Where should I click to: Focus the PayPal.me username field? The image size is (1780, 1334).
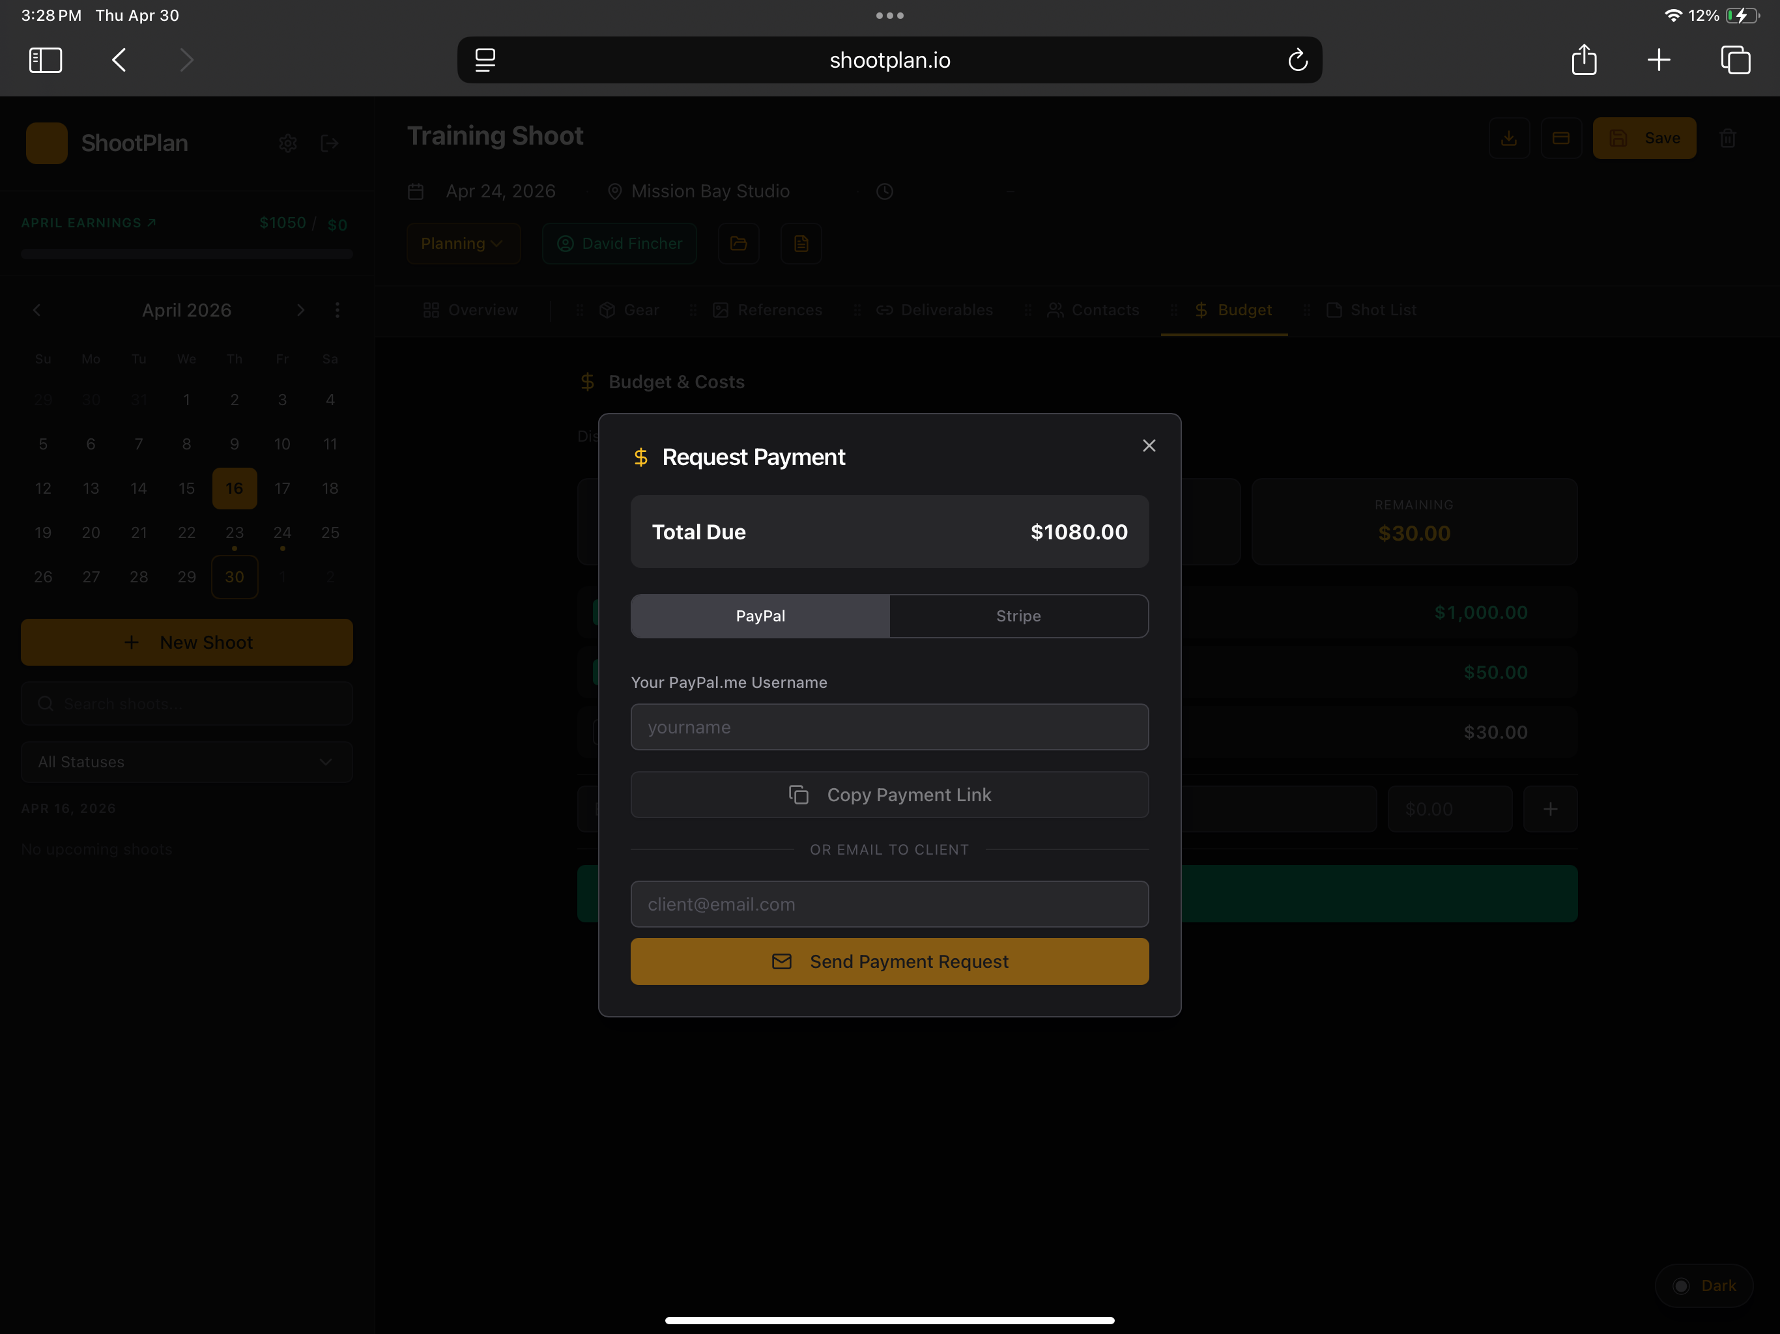click(890, 728)
